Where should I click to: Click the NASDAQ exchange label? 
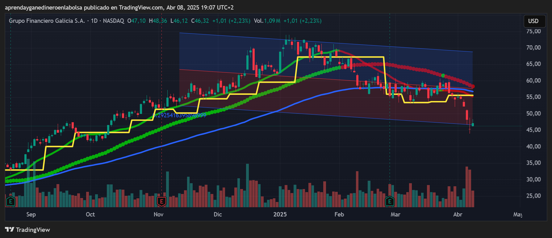pyautogui.click(x=113, y=21)
